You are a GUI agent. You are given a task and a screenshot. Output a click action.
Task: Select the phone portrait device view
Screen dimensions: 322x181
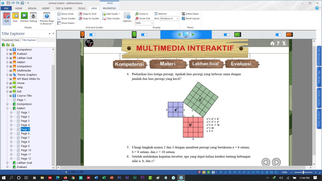(82, 35)
